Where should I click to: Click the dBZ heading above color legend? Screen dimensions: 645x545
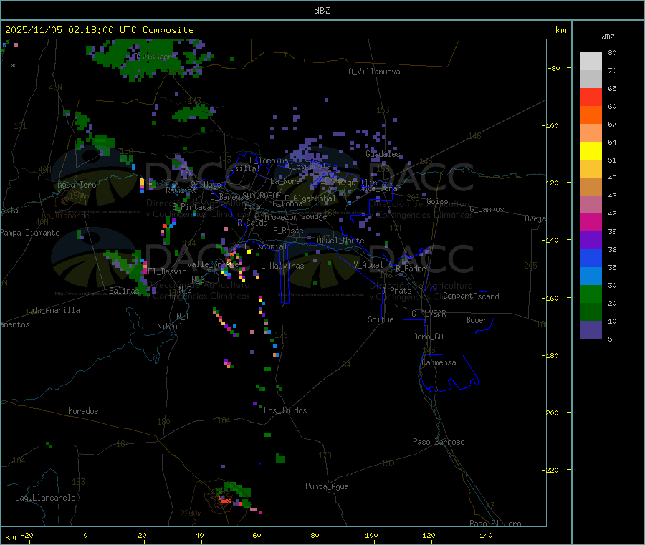click(x=608, y=37)
